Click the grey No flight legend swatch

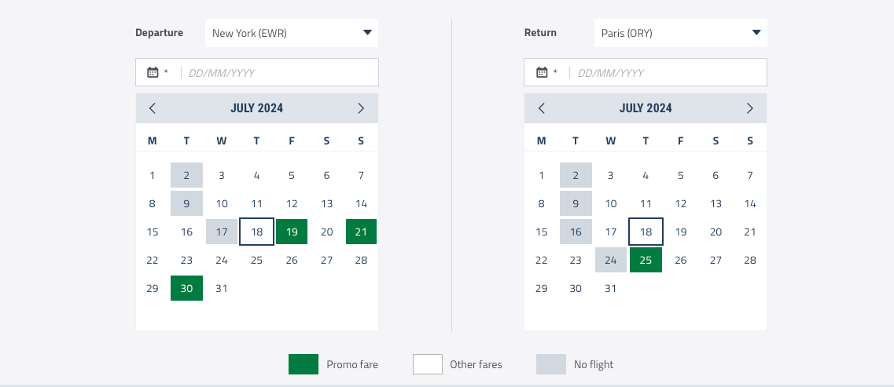tap(551, 364)
